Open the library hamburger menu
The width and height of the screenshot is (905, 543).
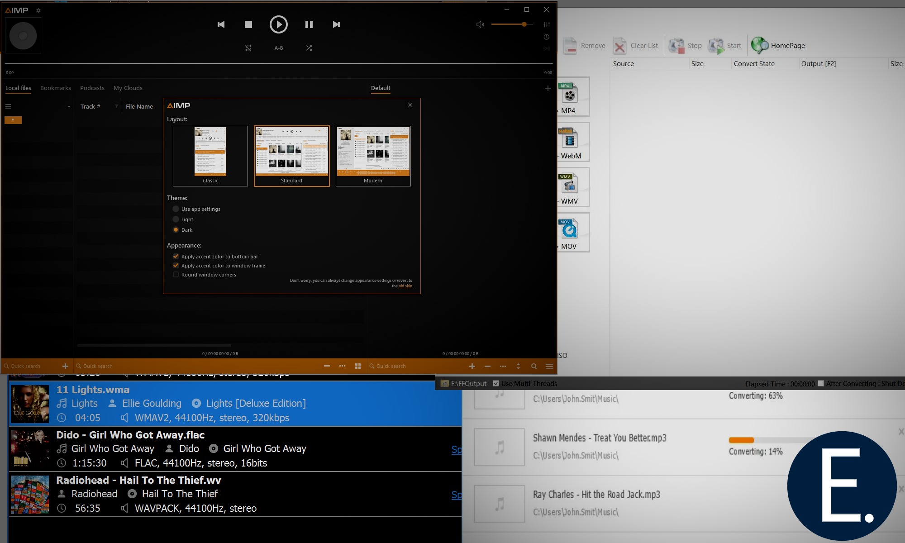[x=8, y=106]
